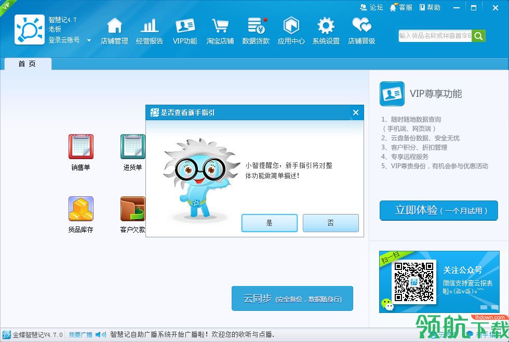Click the VIP尊享功能 card icon

(392, 94)
